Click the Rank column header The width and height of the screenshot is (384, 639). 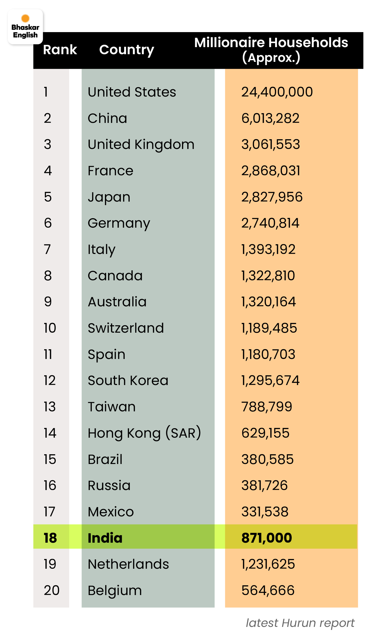pyautogui.click(x=60, y=50)
